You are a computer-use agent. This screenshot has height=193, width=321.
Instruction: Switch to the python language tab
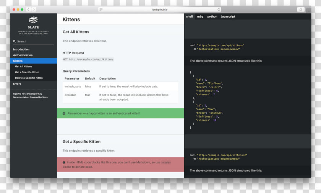212,16
